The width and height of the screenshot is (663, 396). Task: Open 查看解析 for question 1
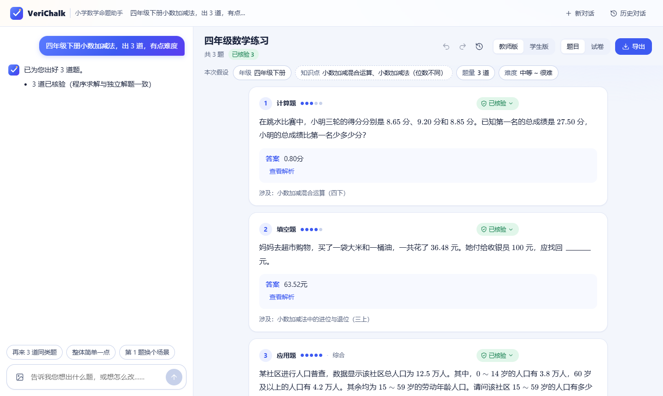[282, 171]
